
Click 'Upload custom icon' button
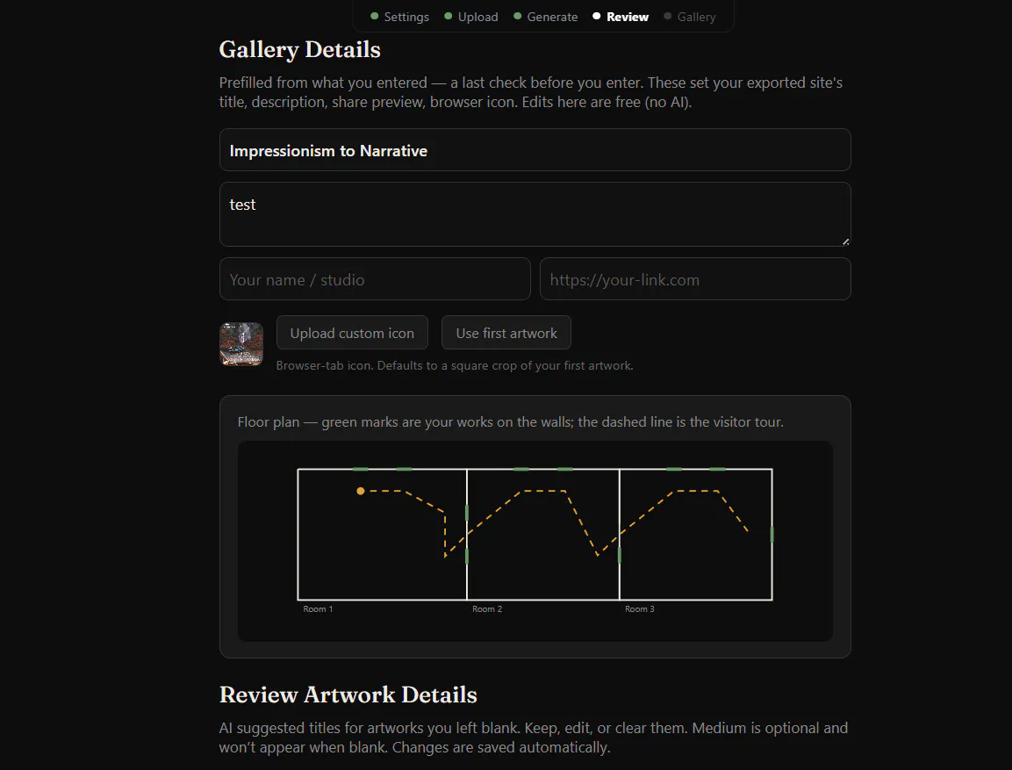click(x=352, y=333)
